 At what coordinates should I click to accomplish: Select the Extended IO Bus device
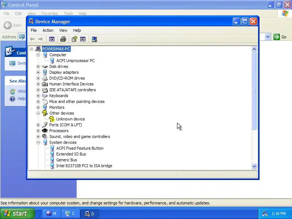[71, 154]
